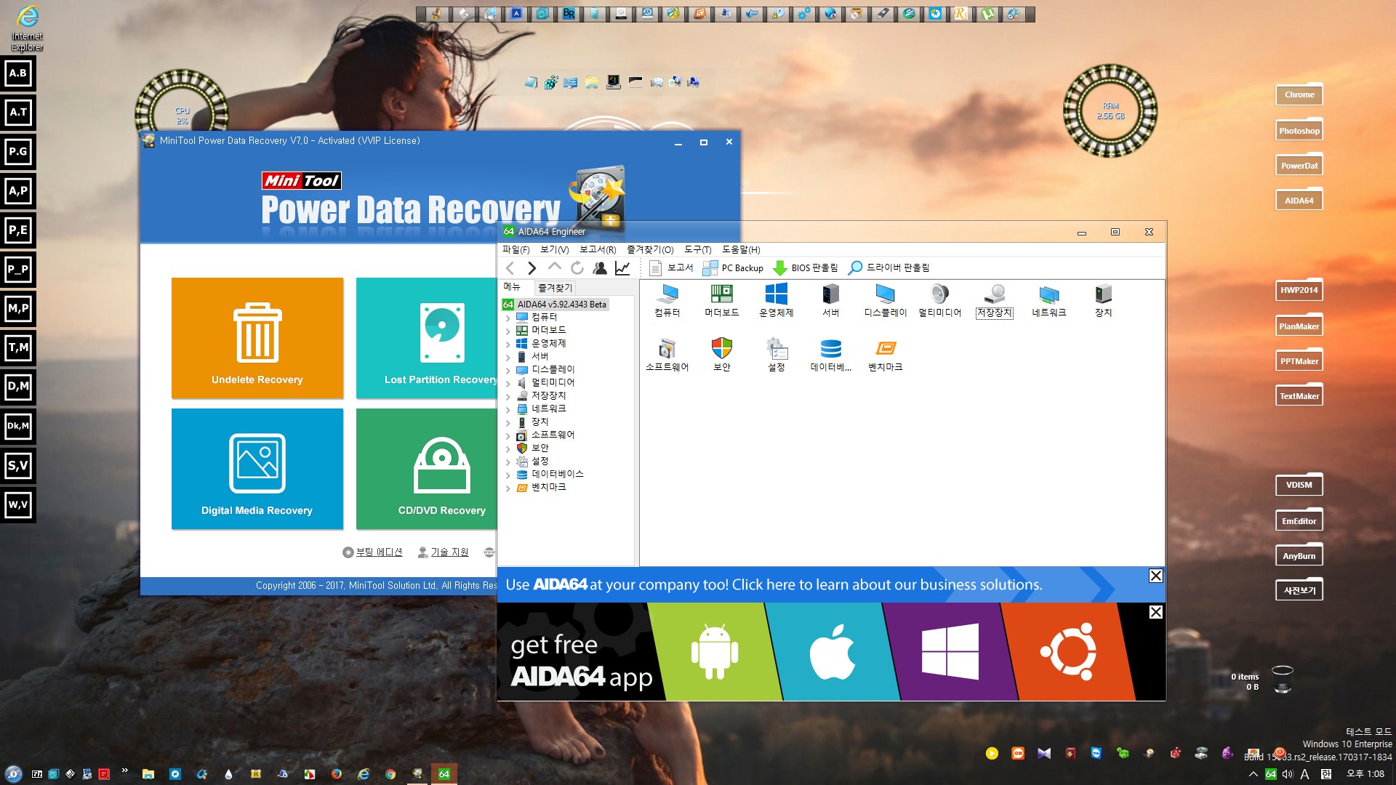Open the Photoshop desktop shortcut button
Screen dimensions: 1396x785
point(1299,131)
